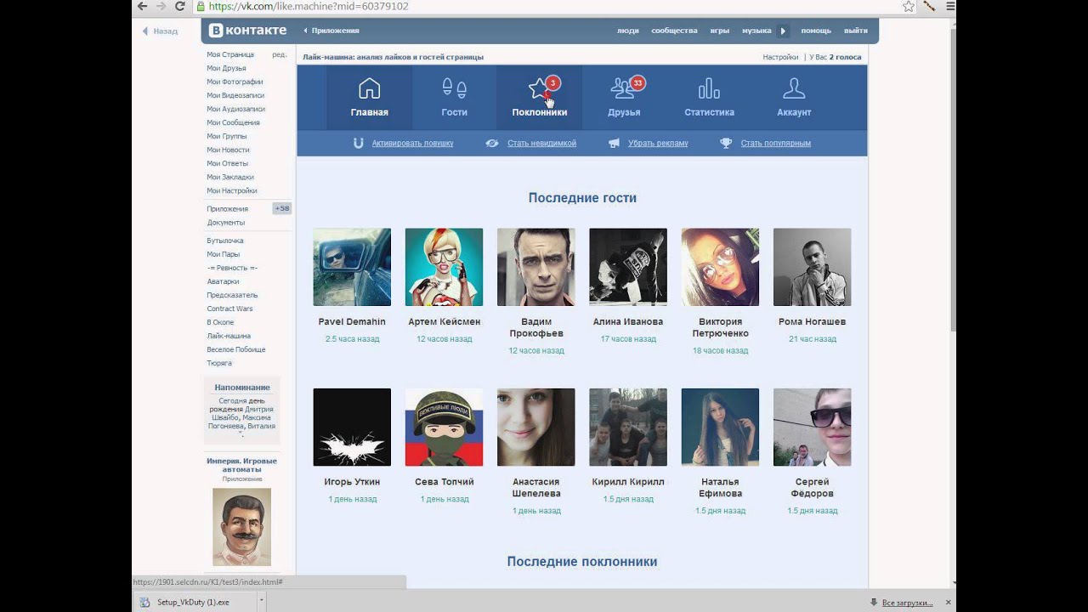Viewport: 1088px width, 612px height.
Task: Open сообщества in top menu
Action: 674,31
